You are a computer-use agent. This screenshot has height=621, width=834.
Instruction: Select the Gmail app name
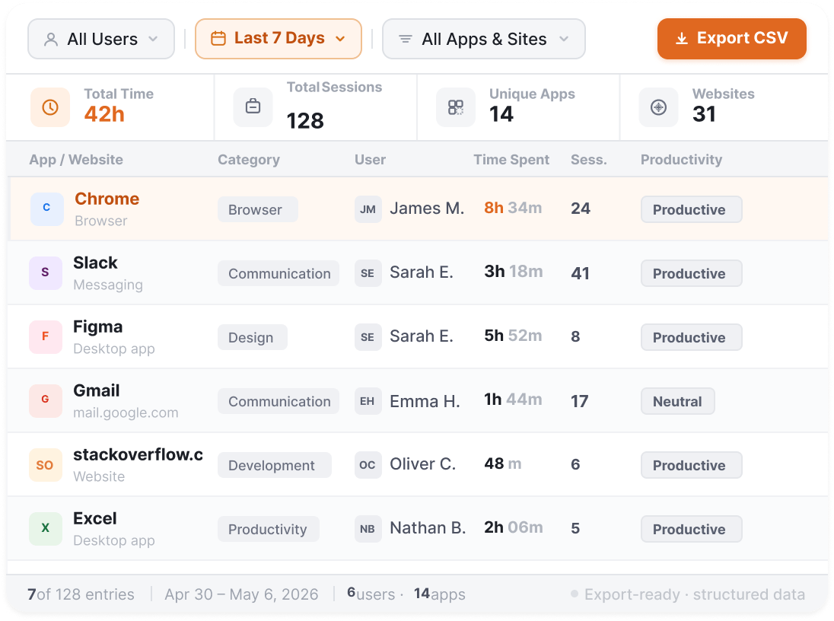[x=97, y=390]
